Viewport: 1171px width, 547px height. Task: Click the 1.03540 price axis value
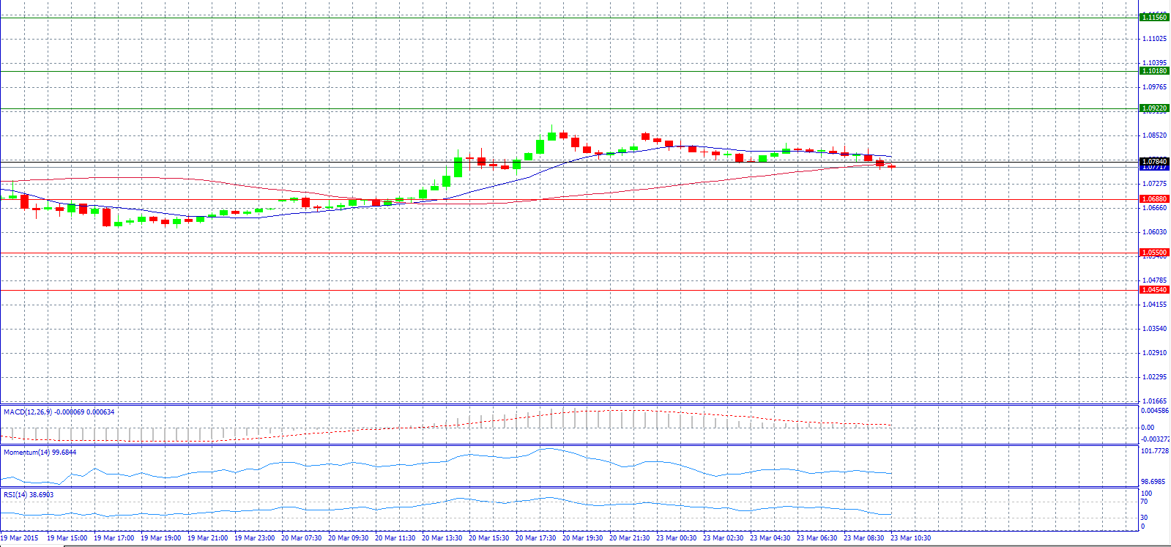(x=1155, y=329)
